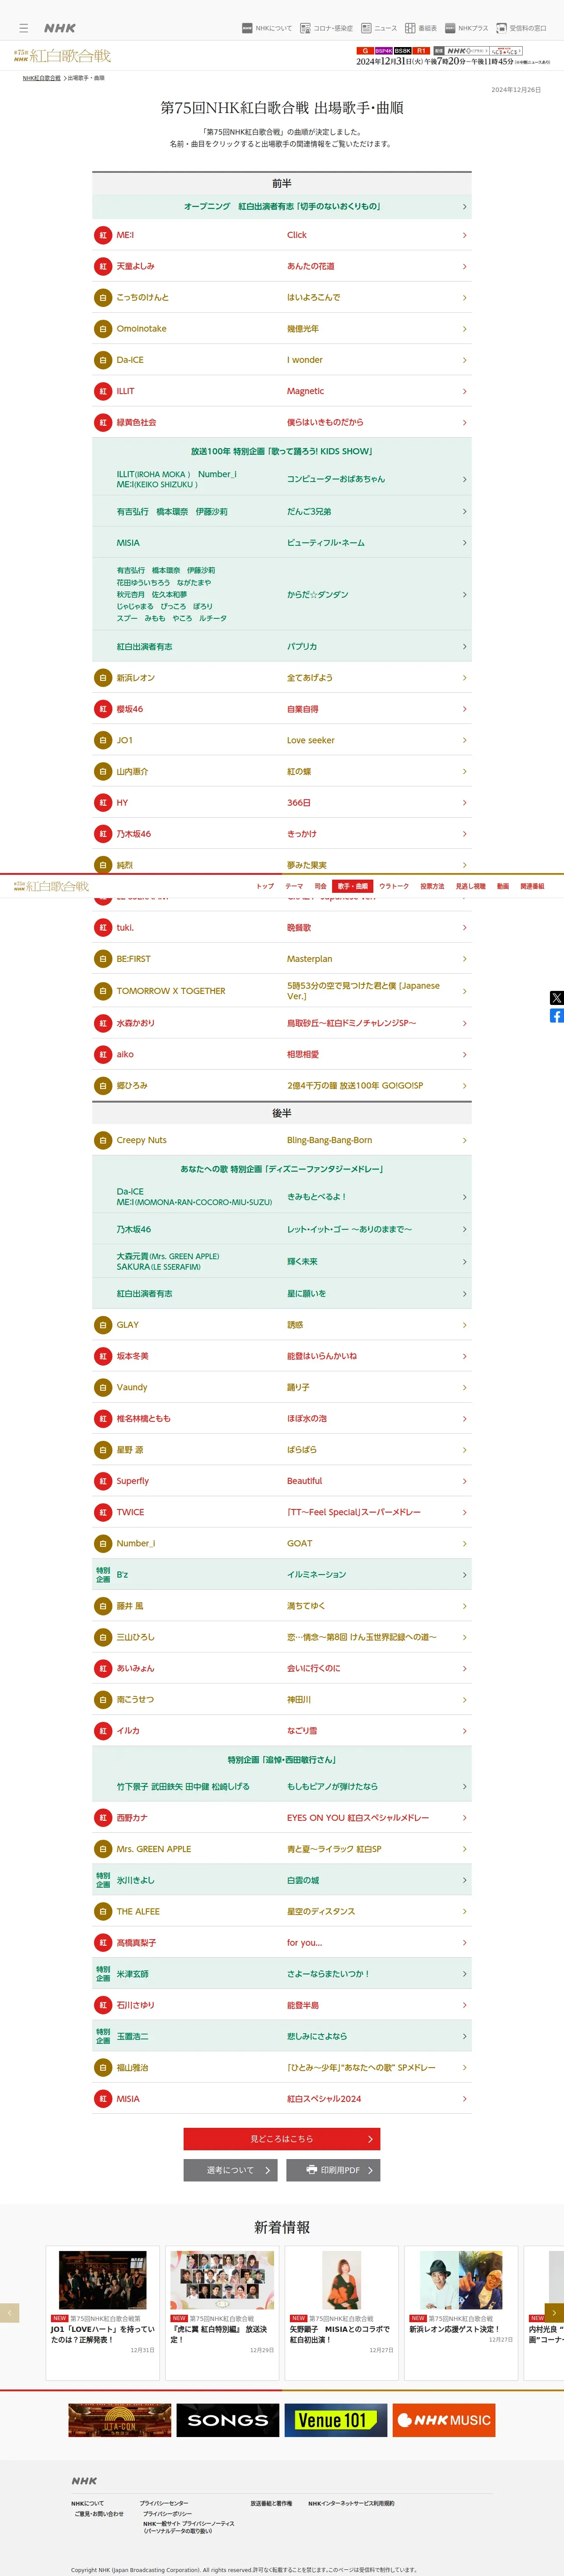Open the 放送番組と著作権 footer link
Image resolution: width=564 pixels, height=2576 pixels.
[271, 2503]
